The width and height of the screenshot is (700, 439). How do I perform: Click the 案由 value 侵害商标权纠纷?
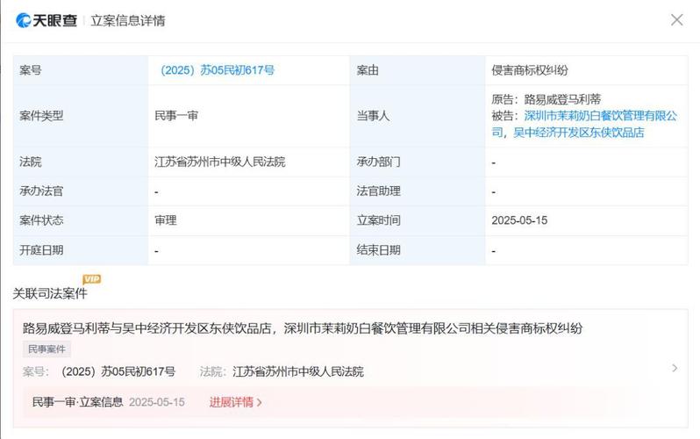coord(530,70)
